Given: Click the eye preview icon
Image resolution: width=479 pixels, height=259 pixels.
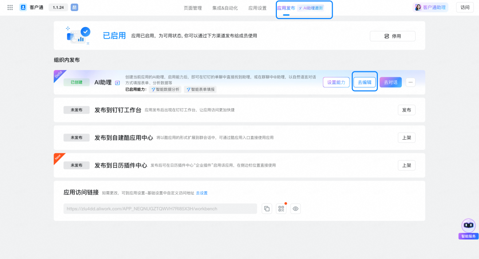Looking at the screenshot, I should pyautogui.click(x=295, y=208).
